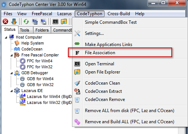Click the monitor with trash bin toolbar icon
Viewport: 188px width, 134px height.
[35, 22]
